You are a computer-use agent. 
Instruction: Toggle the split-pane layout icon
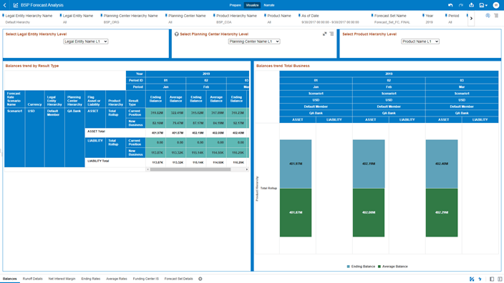click(500, 279)
